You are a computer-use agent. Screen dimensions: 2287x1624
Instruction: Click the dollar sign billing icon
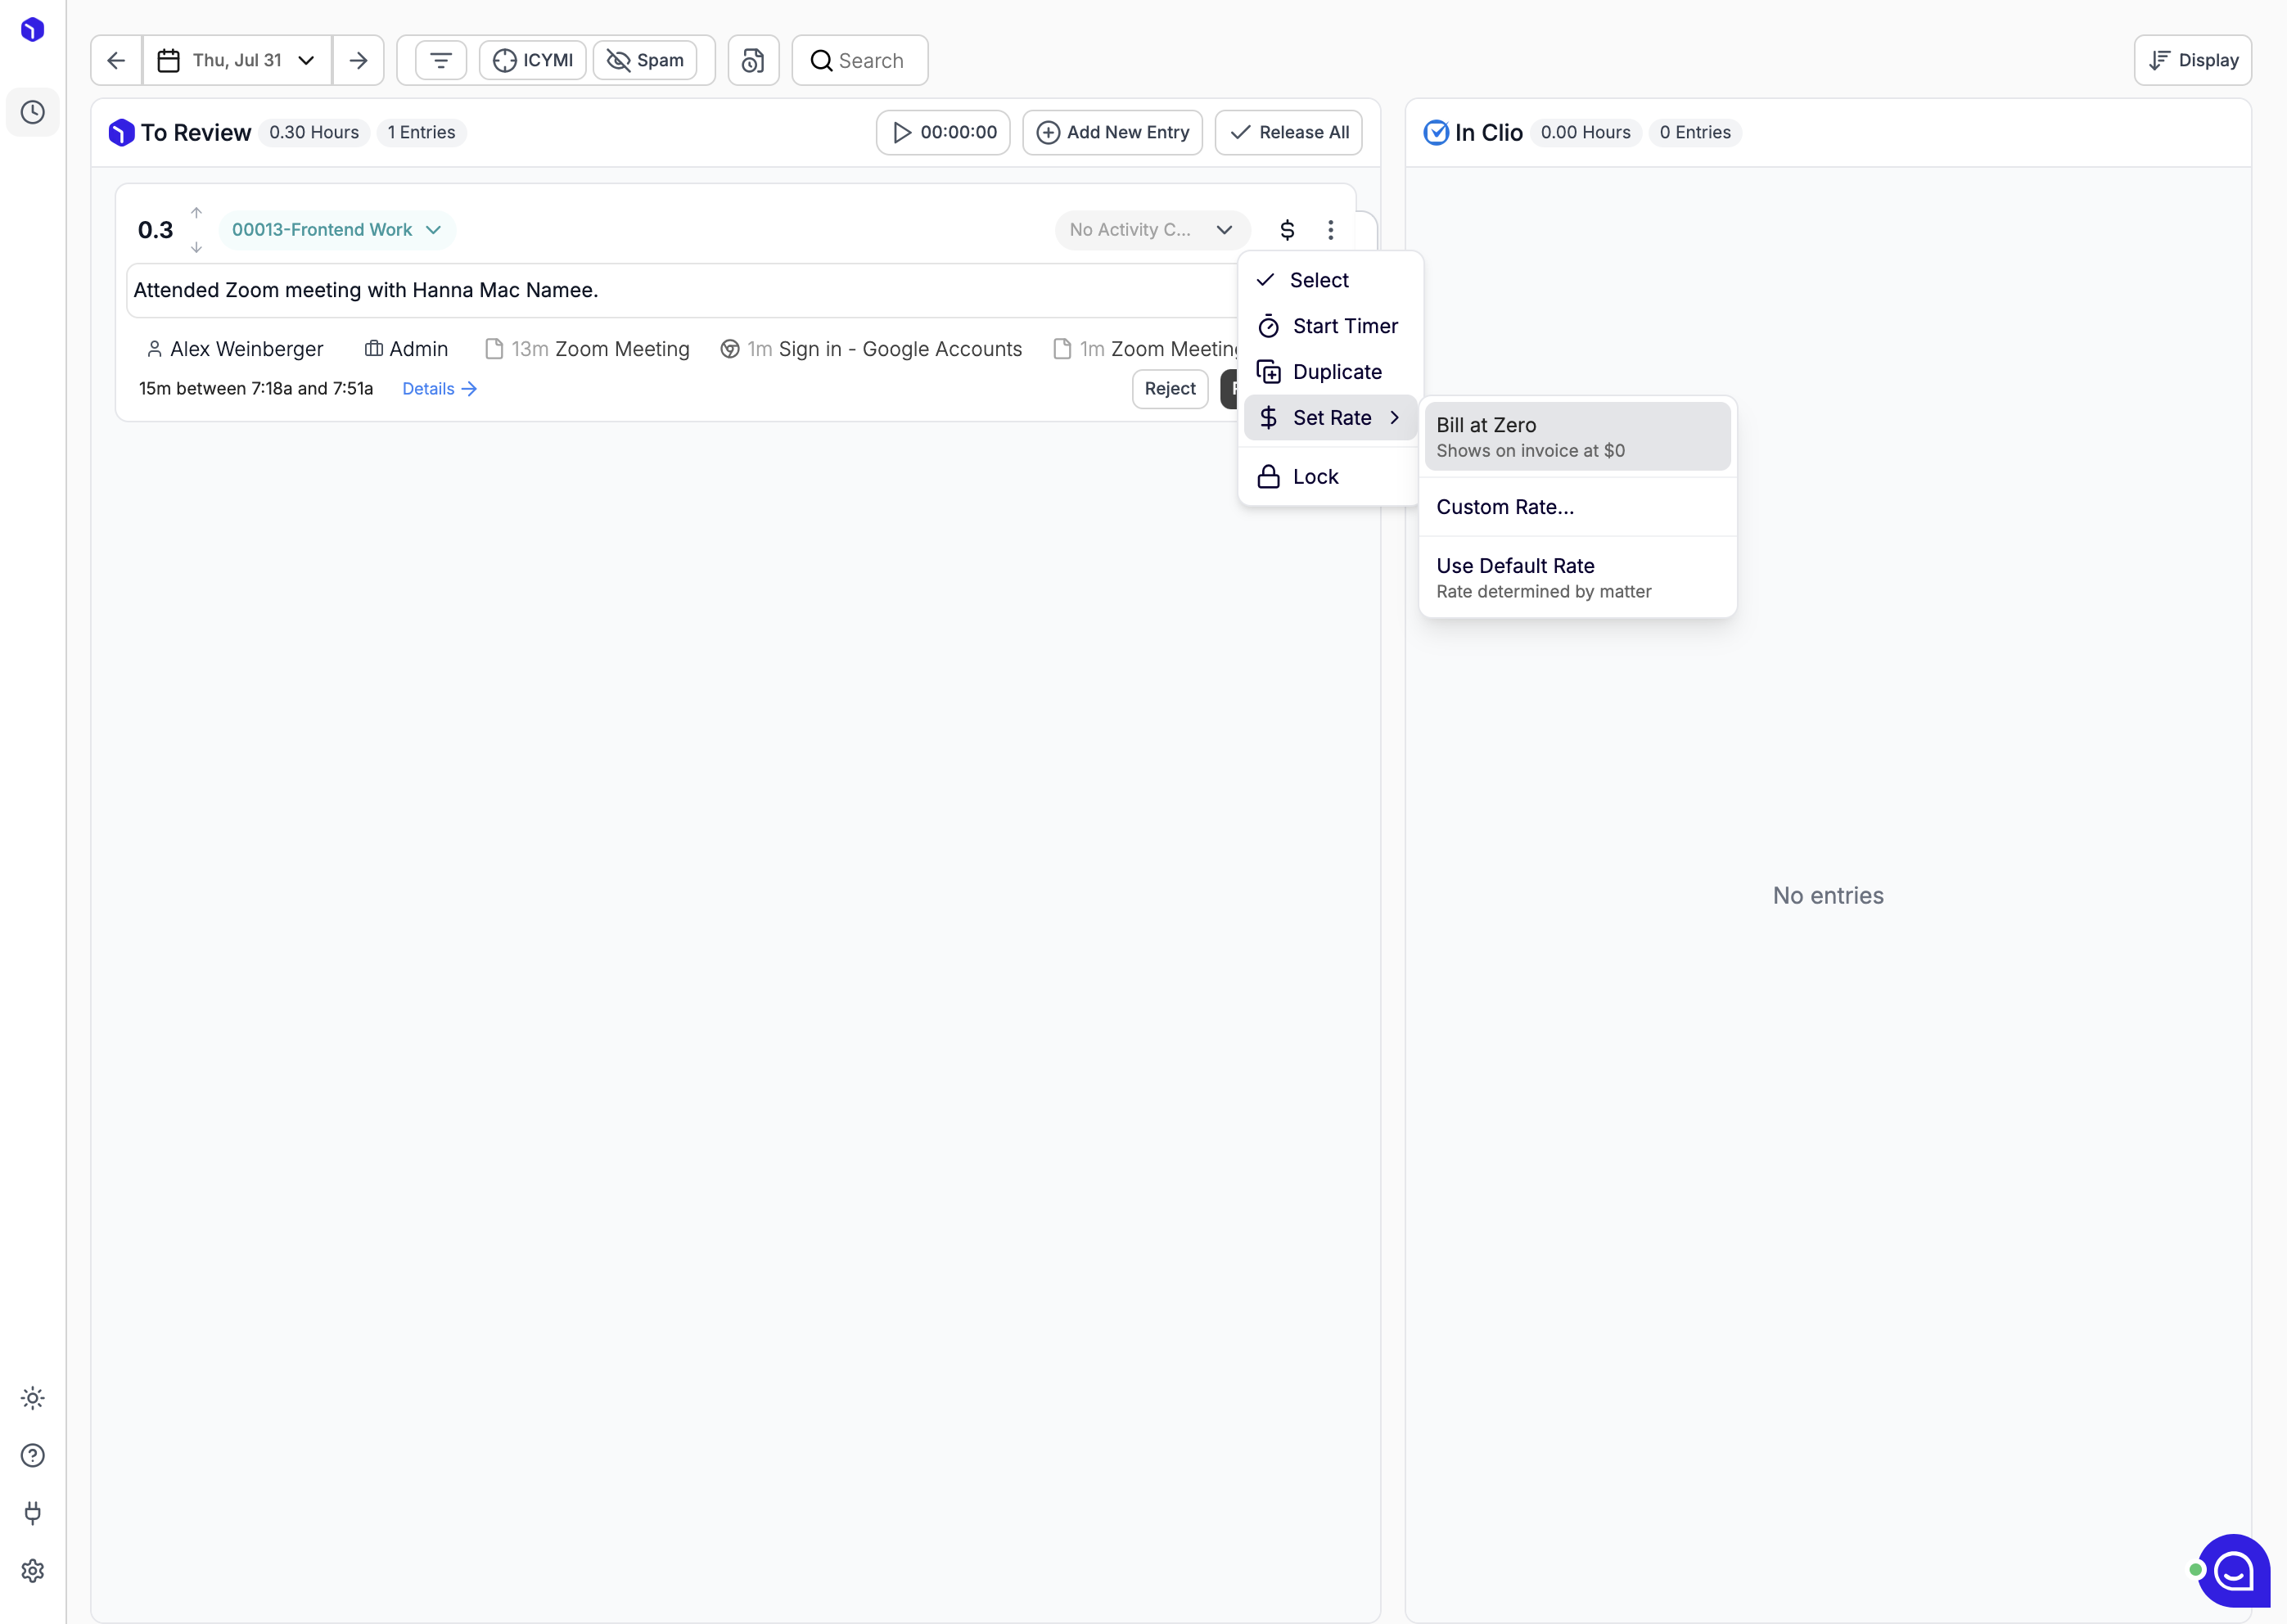click(1288, 229)
